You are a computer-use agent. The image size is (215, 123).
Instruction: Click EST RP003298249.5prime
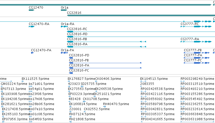197,79
